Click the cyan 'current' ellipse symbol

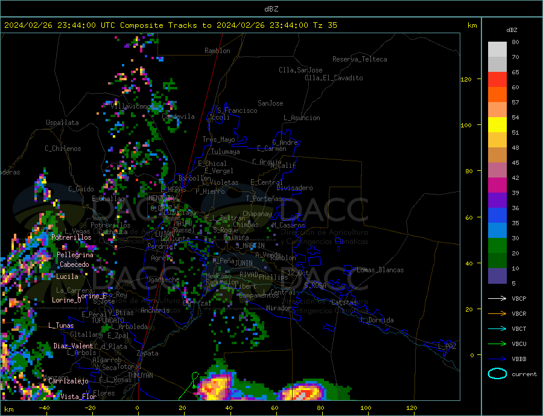497,374
